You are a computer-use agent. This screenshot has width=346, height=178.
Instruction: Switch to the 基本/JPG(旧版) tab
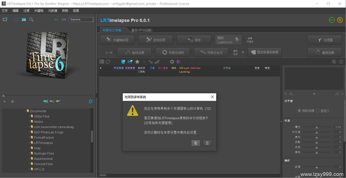pyautogui.click(x=142, y=30)
